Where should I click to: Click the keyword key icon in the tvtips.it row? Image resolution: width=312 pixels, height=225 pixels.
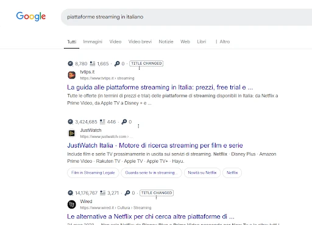pyautogui.click(x=117, y=63)
